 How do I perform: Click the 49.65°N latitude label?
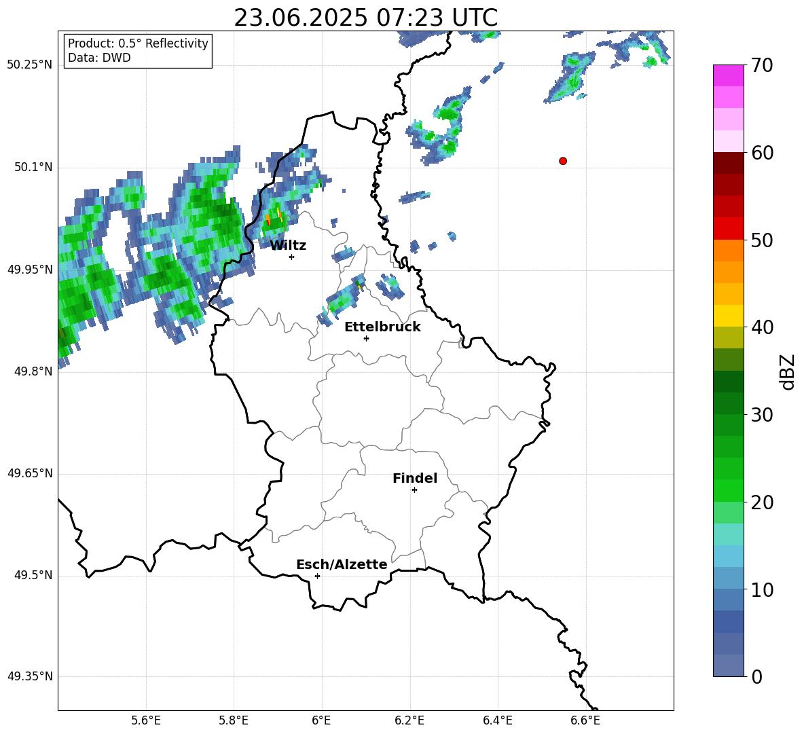point(30,473)
